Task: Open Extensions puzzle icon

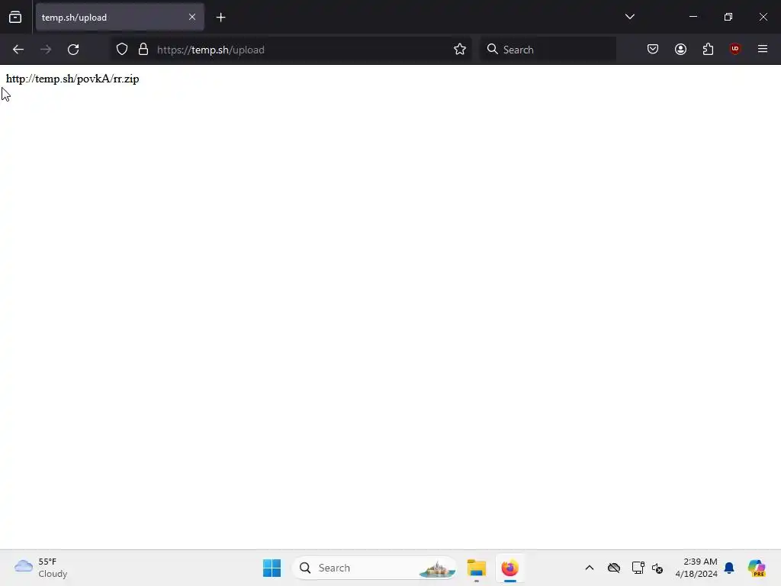Action: coord(708,49)
